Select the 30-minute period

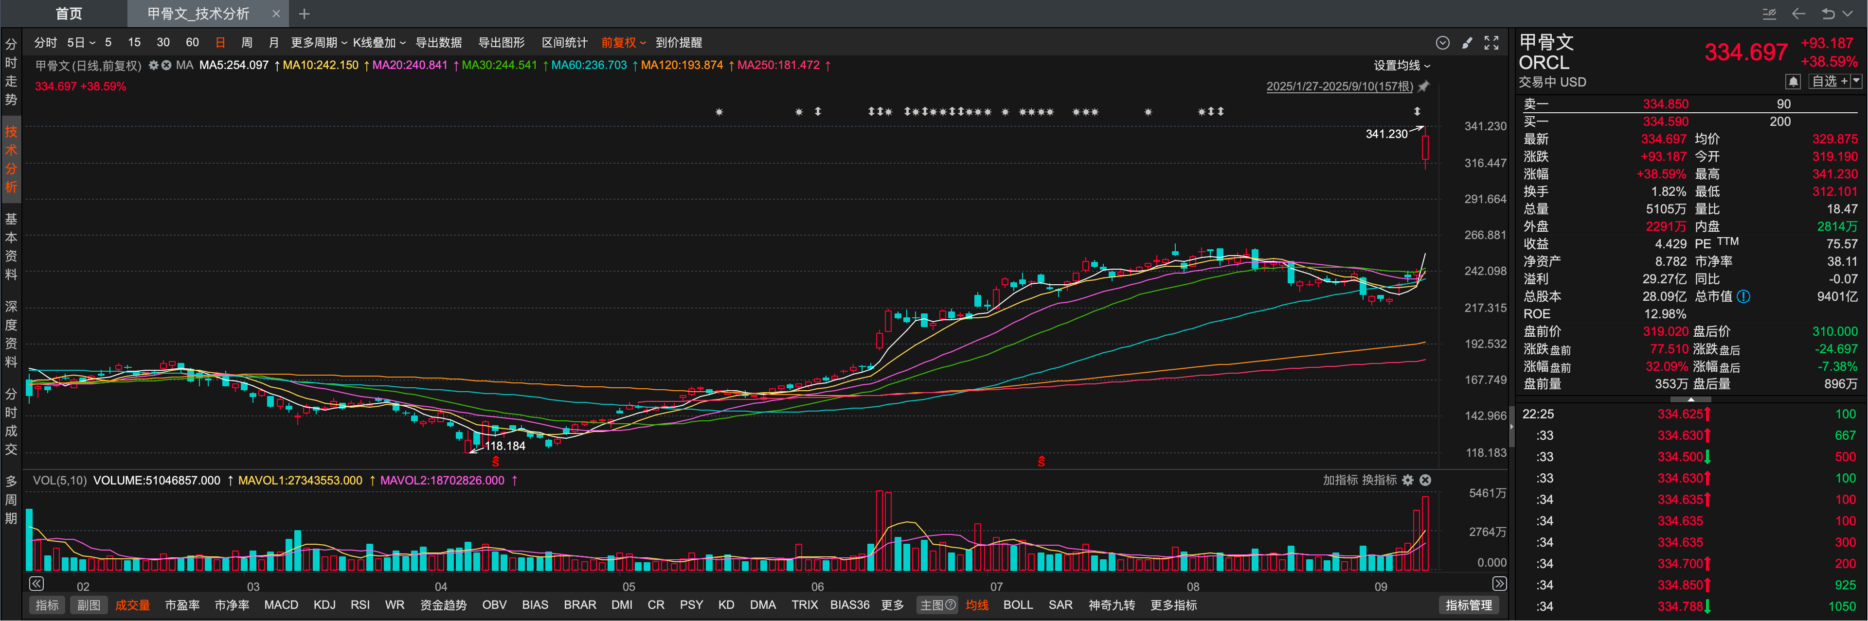click(163, 43)
